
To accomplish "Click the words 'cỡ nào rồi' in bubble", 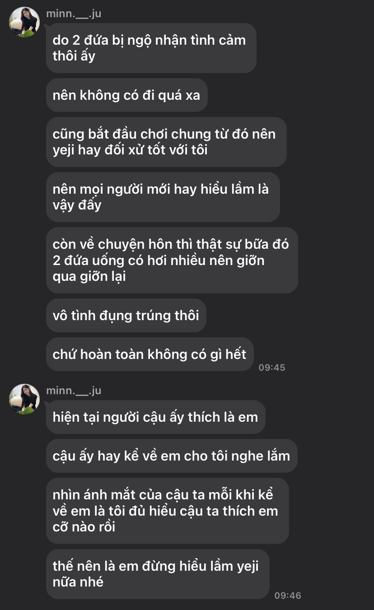I will (x=84, y=527).
